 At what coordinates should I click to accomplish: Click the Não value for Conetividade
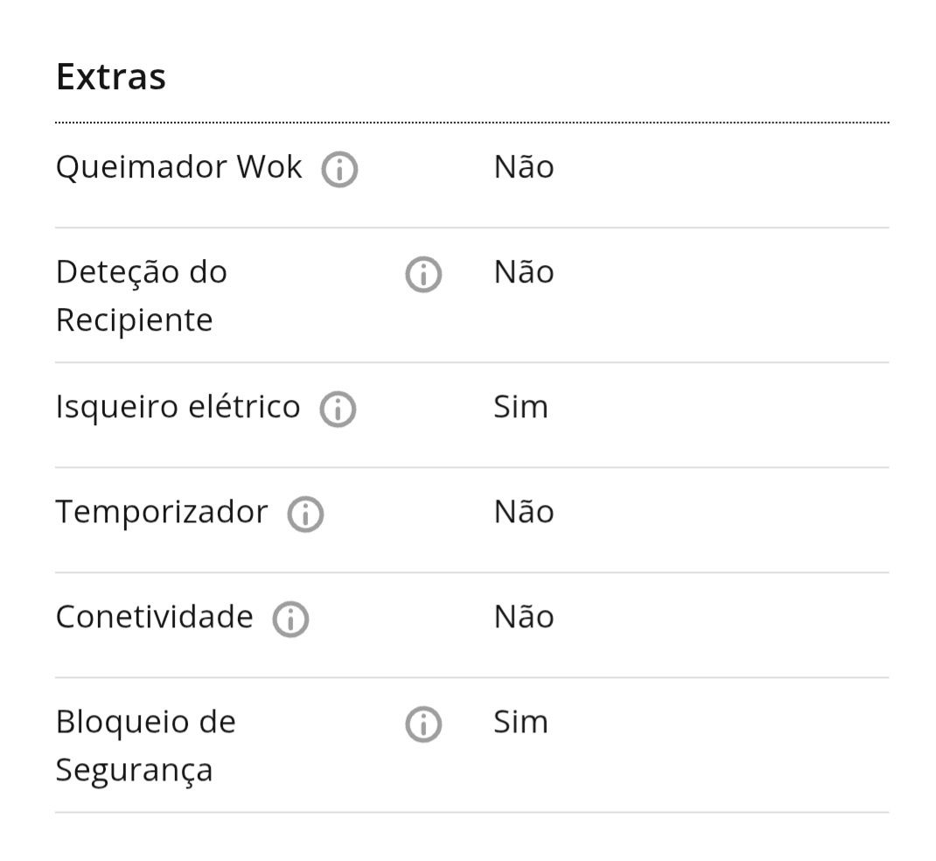click(x=524, y=617)
